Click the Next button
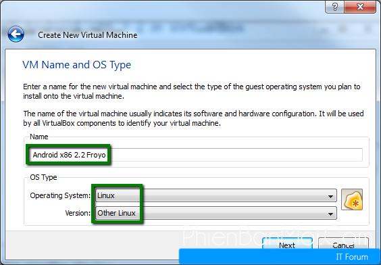The height and width of the screenshot is (265, 381). click(287, 244)
